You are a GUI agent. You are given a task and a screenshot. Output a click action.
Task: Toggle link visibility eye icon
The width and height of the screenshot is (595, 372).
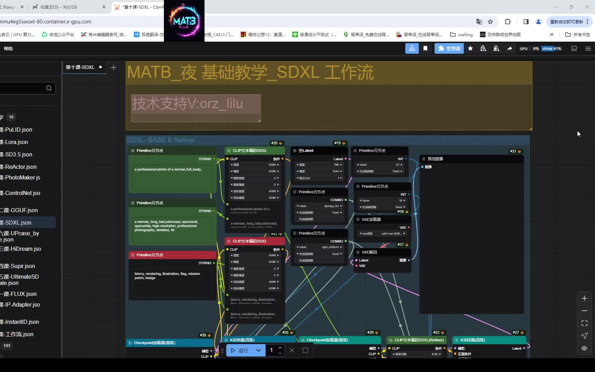[x=584, y=348]
